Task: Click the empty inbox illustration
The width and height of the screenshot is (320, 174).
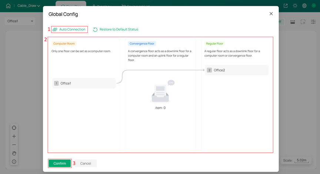Action: (x=163, y=91)
